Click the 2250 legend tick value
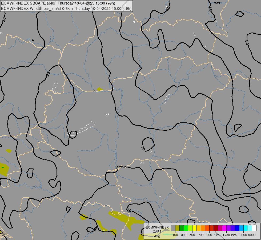The width and height of the screenshot is (261, 240). click(x=235, y=235)
